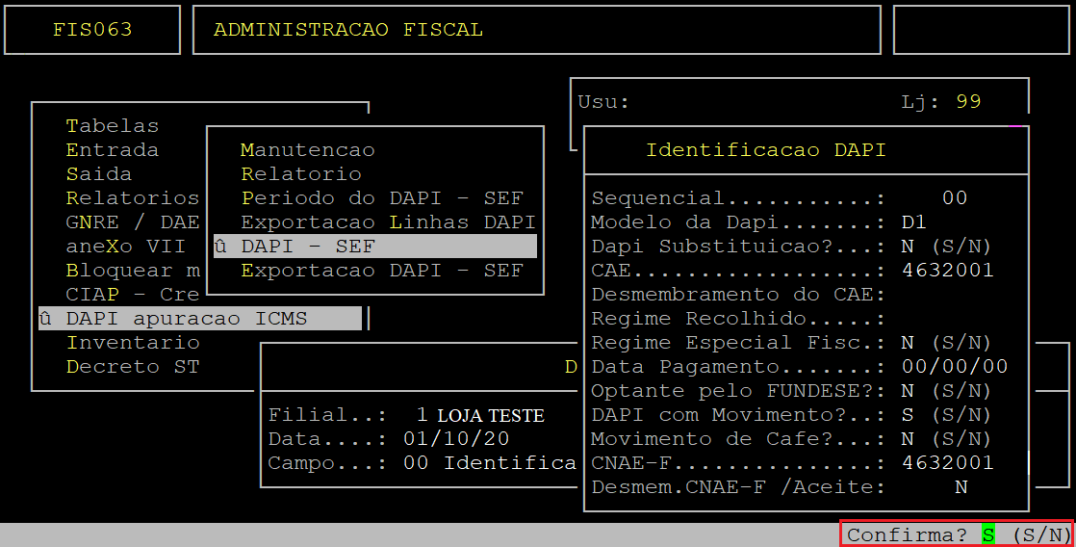Click the Sequencial field value 00
Screen dimensions: 1076x547
click(x=954, y=198)
